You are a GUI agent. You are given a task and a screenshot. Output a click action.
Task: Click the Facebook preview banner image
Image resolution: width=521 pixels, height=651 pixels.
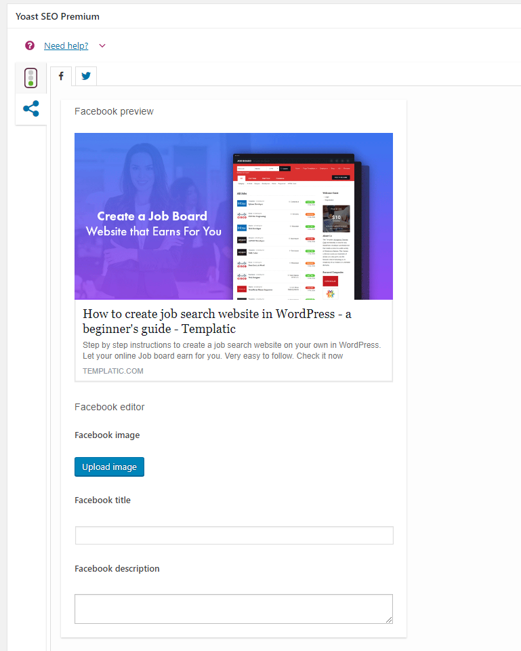point(234,216)
